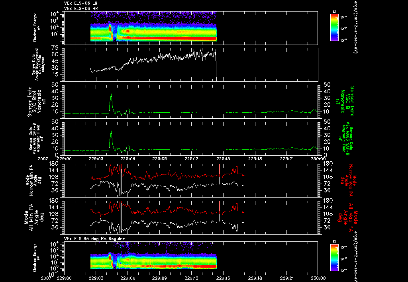Viewport: 408px width, 282px height.
Task: Click the 'VEx ELS-06 LR' title text
Action: (80, 3)
